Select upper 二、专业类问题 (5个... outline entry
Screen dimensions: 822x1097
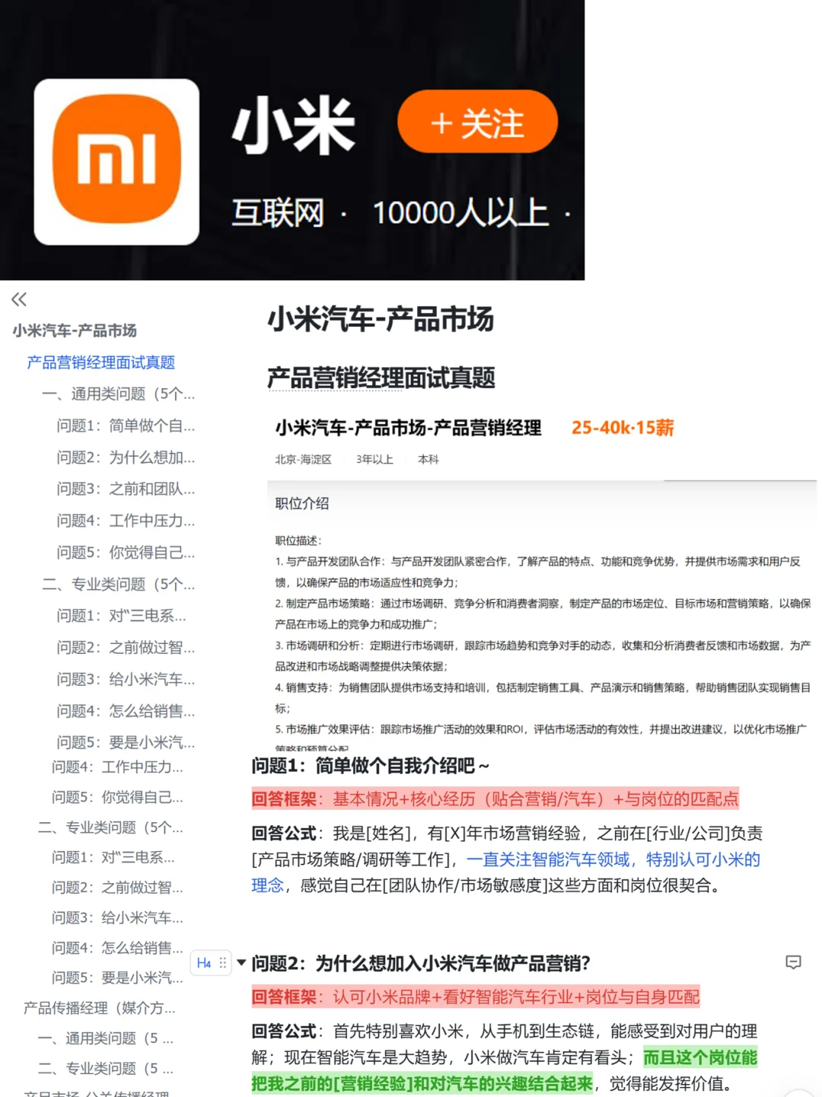point(119,584)
